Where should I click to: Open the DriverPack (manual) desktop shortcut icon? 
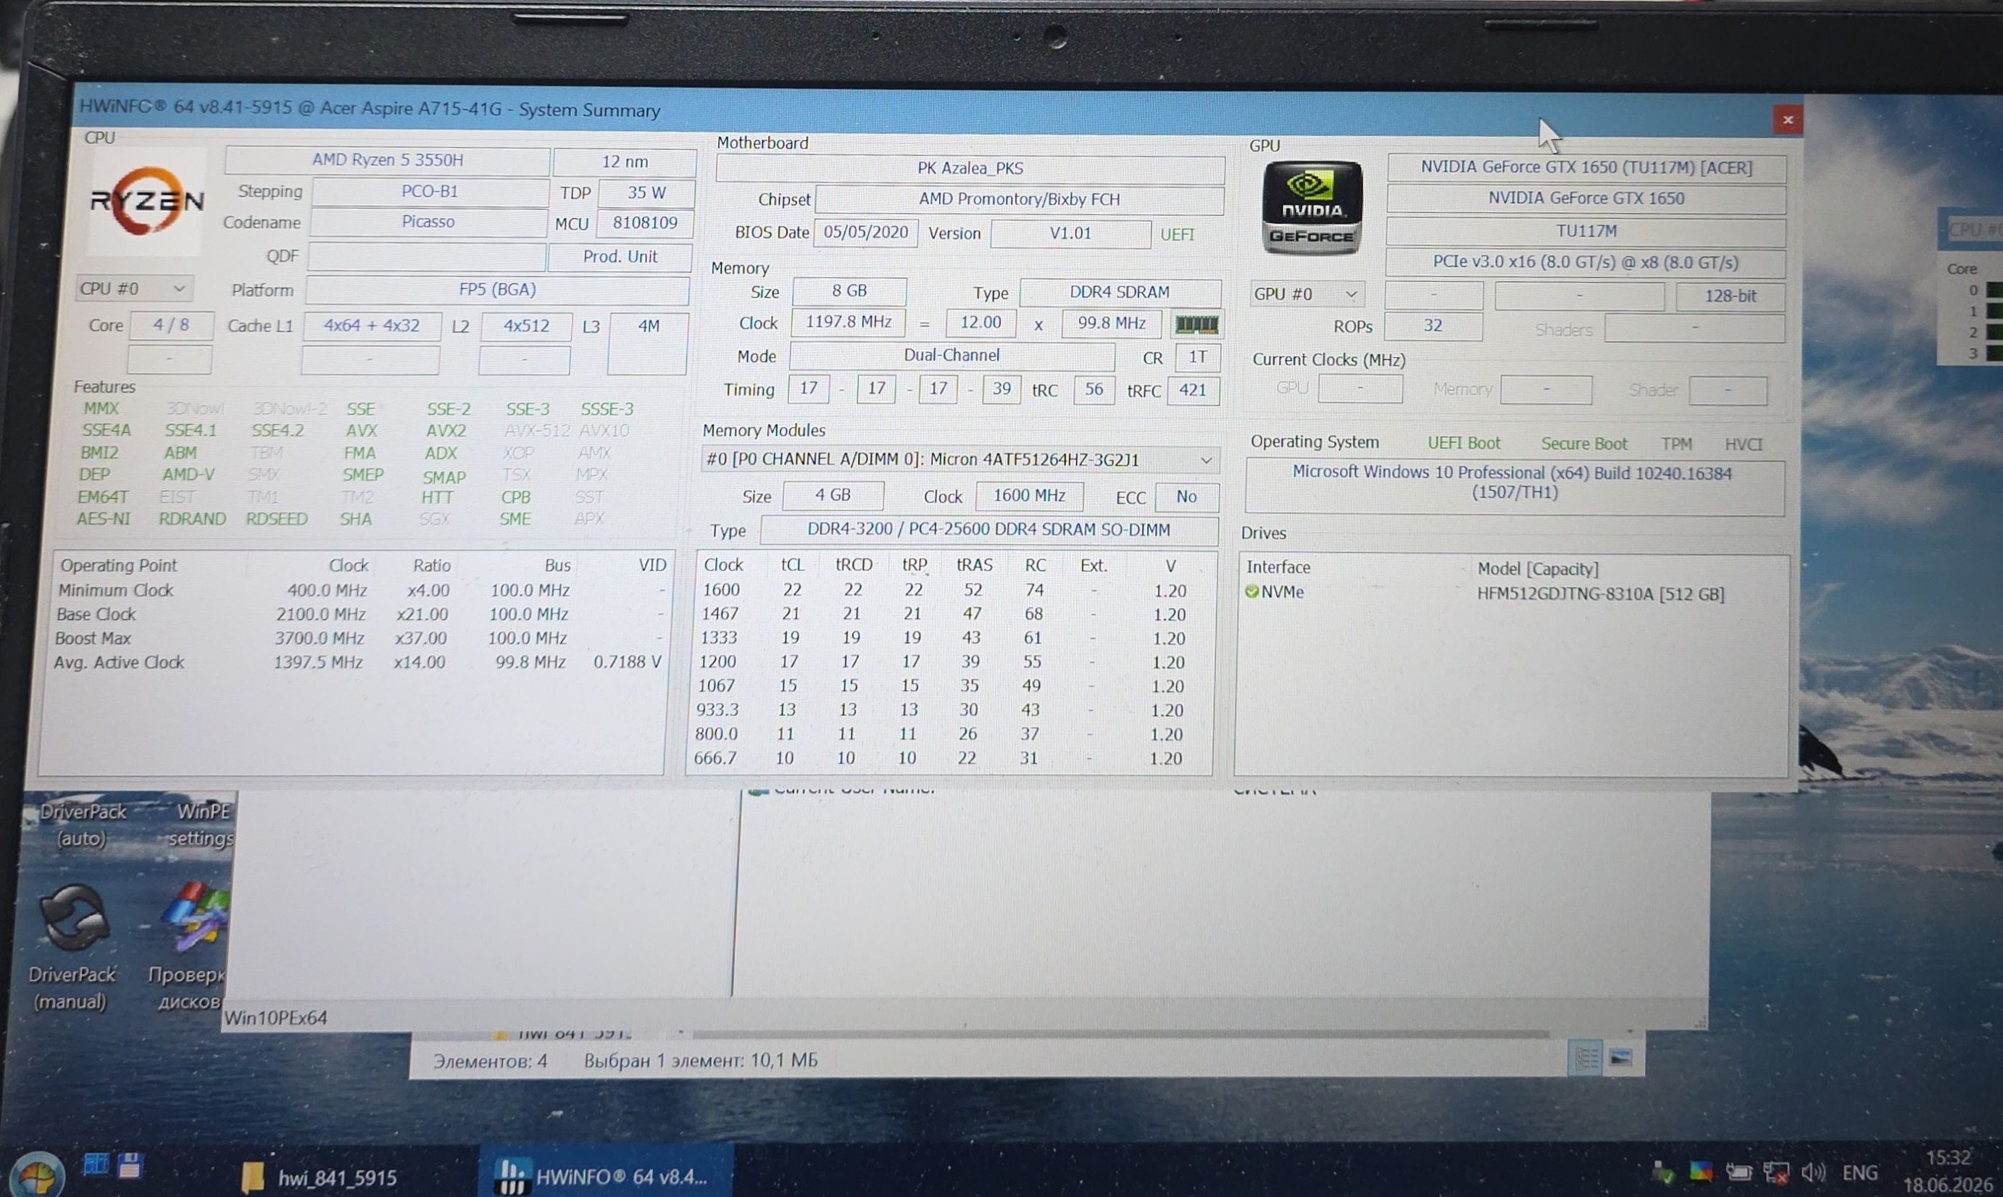pyautogui.click(x=74, y=919)
